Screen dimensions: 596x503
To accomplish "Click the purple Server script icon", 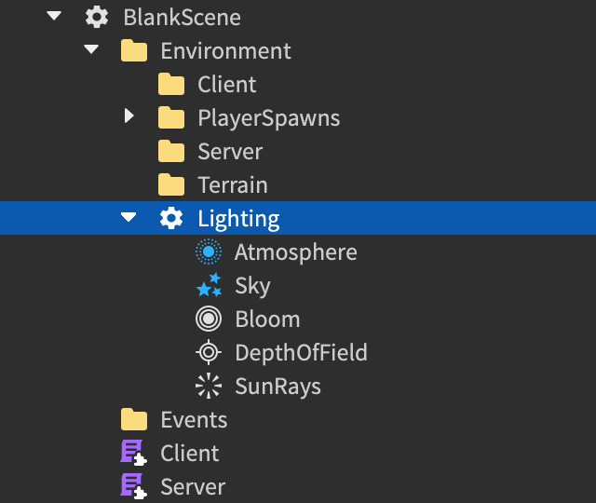I will click(134, 487).
